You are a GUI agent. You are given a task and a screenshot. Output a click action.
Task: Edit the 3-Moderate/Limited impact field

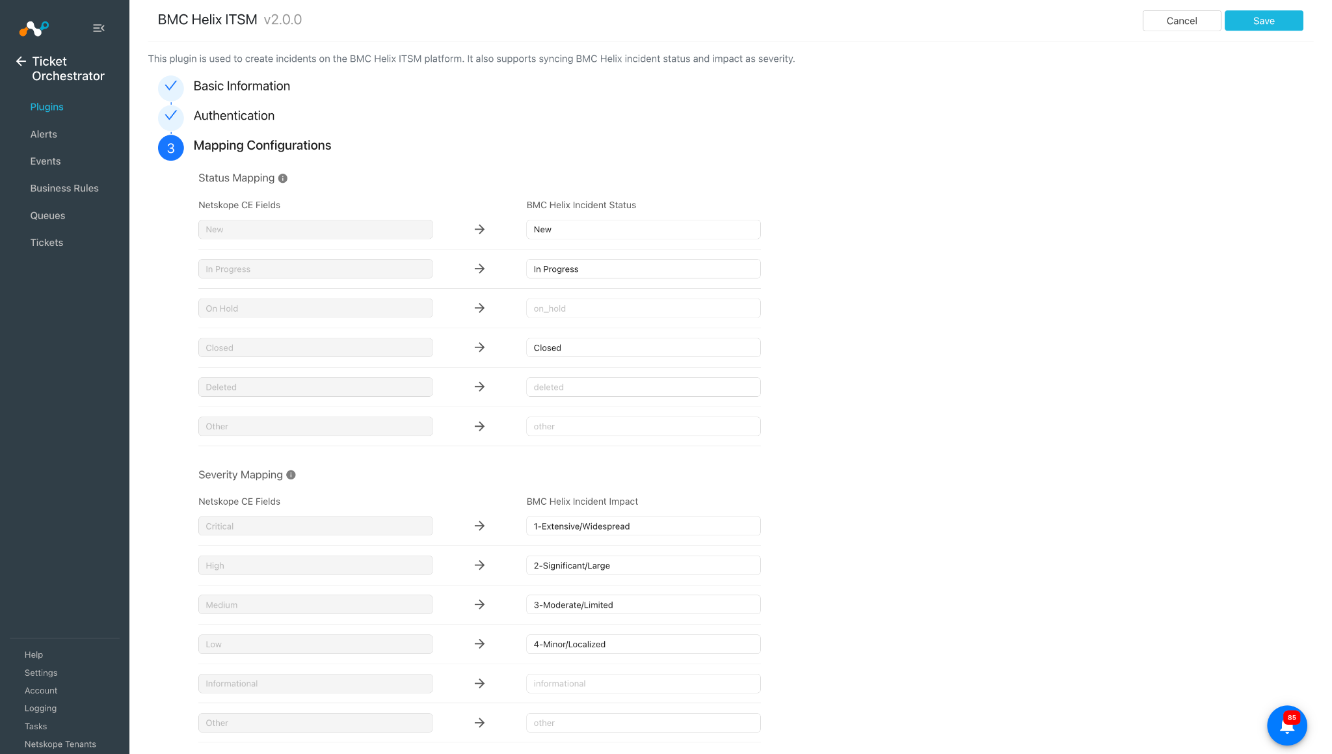point(643,604)
